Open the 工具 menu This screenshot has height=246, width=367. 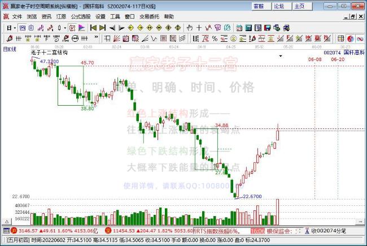click(115, 16)
